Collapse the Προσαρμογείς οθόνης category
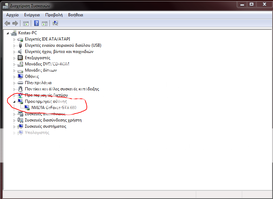 click(15, 101)
